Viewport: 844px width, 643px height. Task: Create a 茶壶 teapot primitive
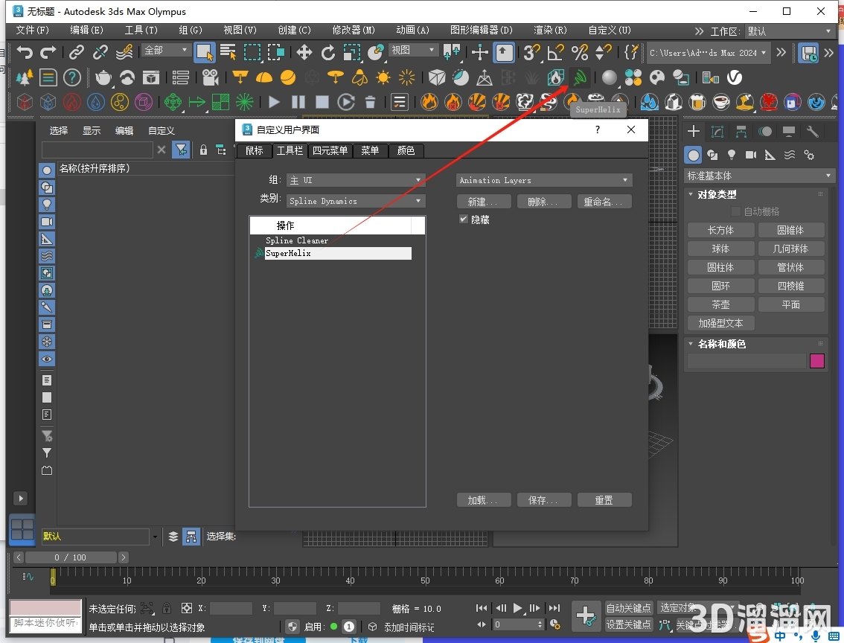(x=720, y=304)
